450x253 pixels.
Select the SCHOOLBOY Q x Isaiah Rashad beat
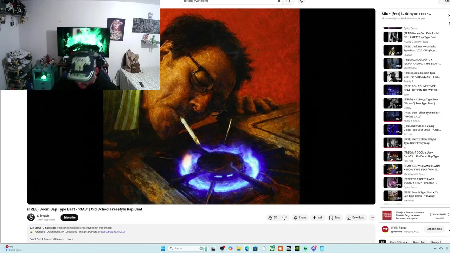click(x=412, y=64)
